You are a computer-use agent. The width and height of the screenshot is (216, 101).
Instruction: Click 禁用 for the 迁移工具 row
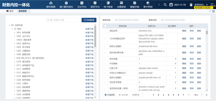pos(191,68)
